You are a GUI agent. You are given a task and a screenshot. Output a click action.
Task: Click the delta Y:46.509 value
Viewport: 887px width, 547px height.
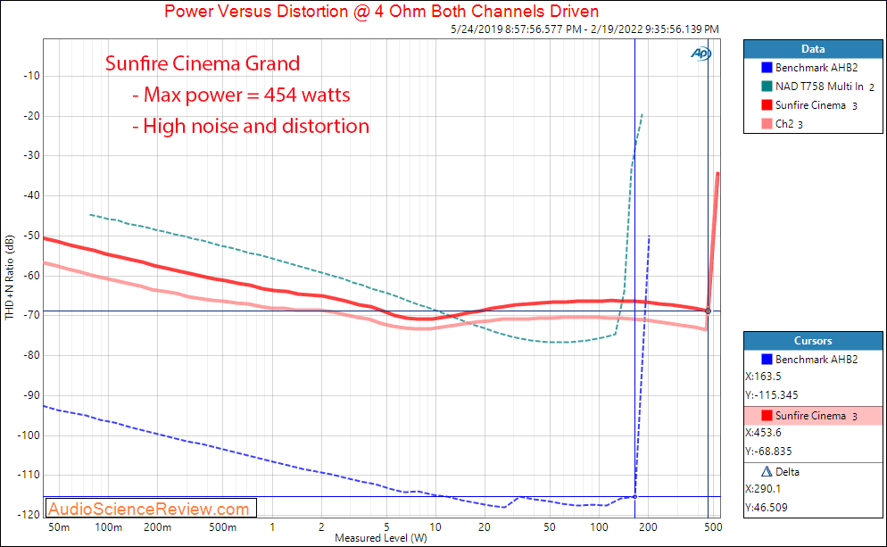[x=766, y=507]
